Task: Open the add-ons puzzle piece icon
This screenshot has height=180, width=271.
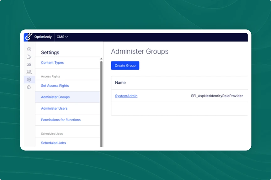Action: (29, 87)
